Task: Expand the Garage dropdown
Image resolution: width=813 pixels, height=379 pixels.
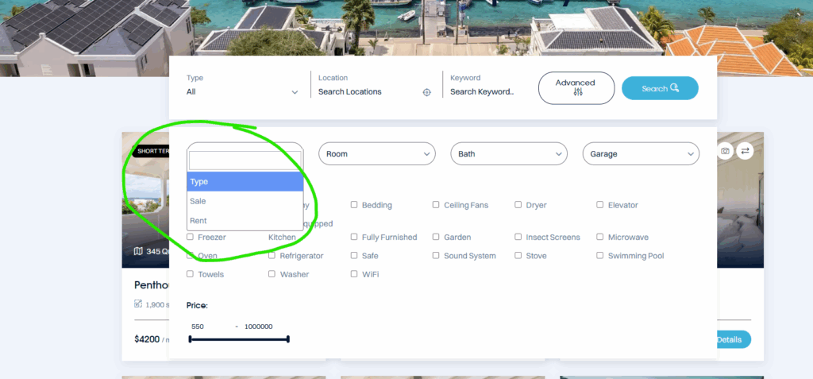Action: (x=640, y=154)
